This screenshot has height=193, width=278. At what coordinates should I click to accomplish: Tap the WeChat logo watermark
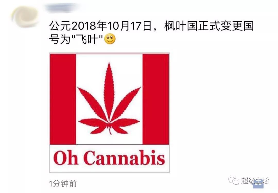pyautogui.click(x=234, y=180)
